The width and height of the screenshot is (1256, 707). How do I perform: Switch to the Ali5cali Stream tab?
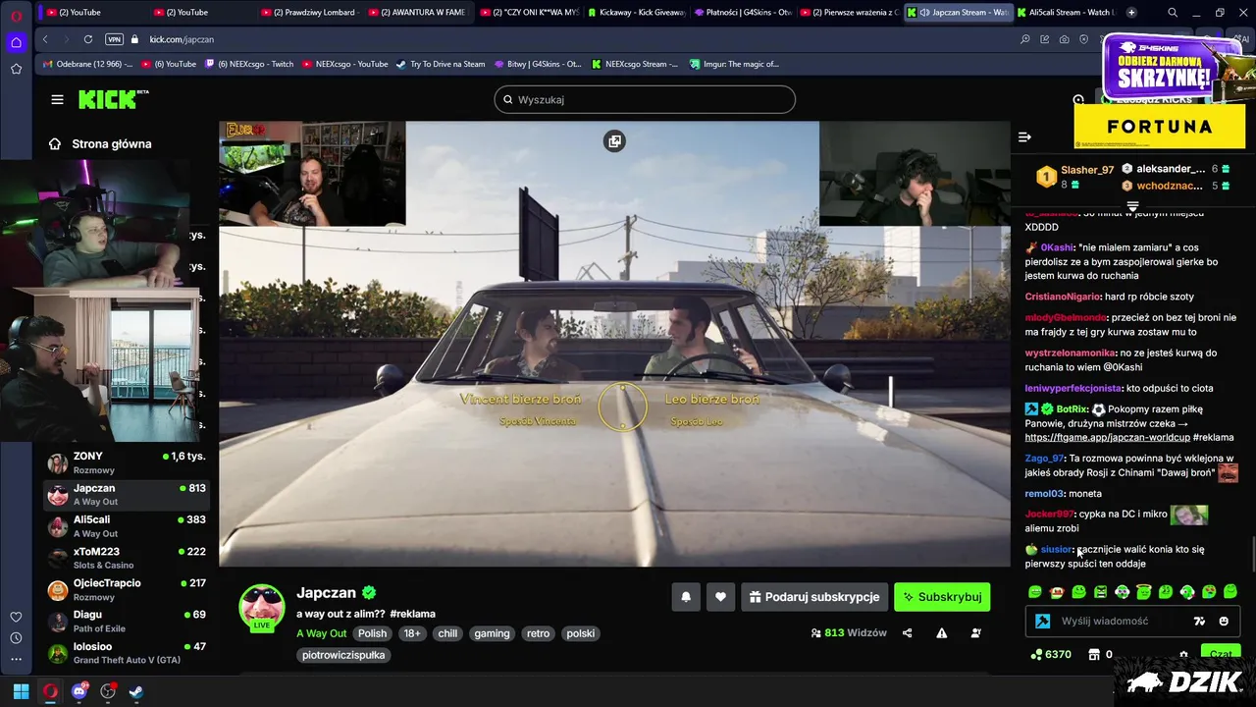1065,12
